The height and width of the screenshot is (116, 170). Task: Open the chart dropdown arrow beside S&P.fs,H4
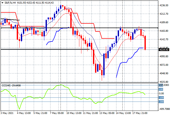[x=2, y=2]
